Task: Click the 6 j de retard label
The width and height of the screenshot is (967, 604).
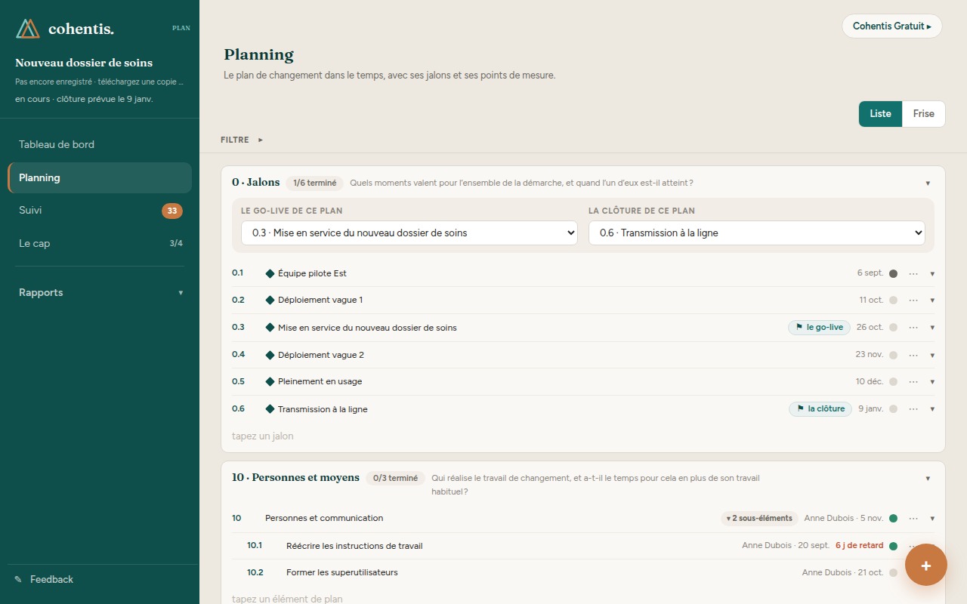Action: tap(859, 546)
